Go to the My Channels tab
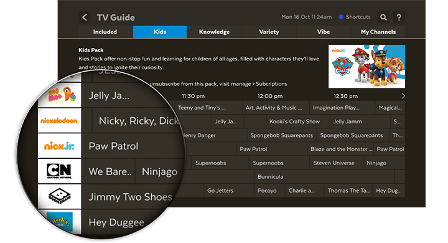The image size is (448, 243). point(378,32)
